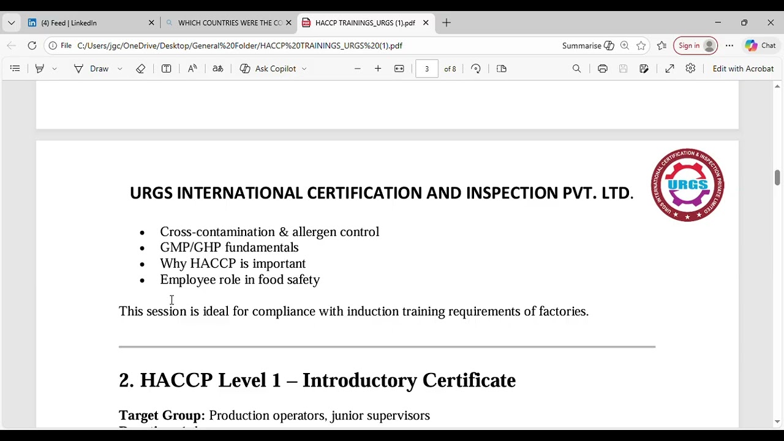Ask Copilot about this PDF
This screenshot has height=441, width=784.
268,69
